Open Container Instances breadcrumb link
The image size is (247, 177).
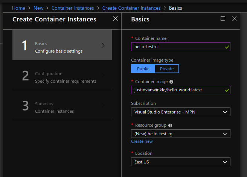pos(73,8)
